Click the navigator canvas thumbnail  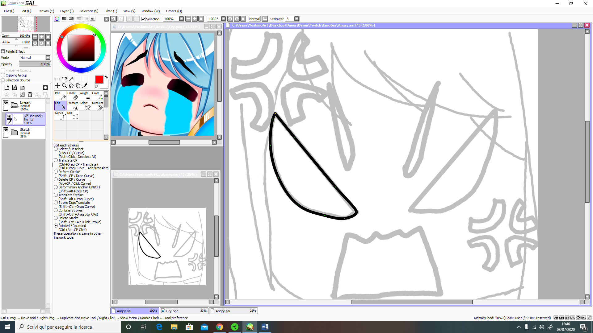click(26, 24)
